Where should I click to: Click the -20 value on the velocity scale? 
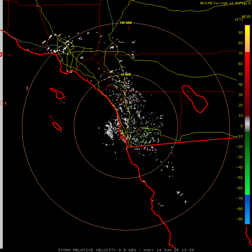239,146
